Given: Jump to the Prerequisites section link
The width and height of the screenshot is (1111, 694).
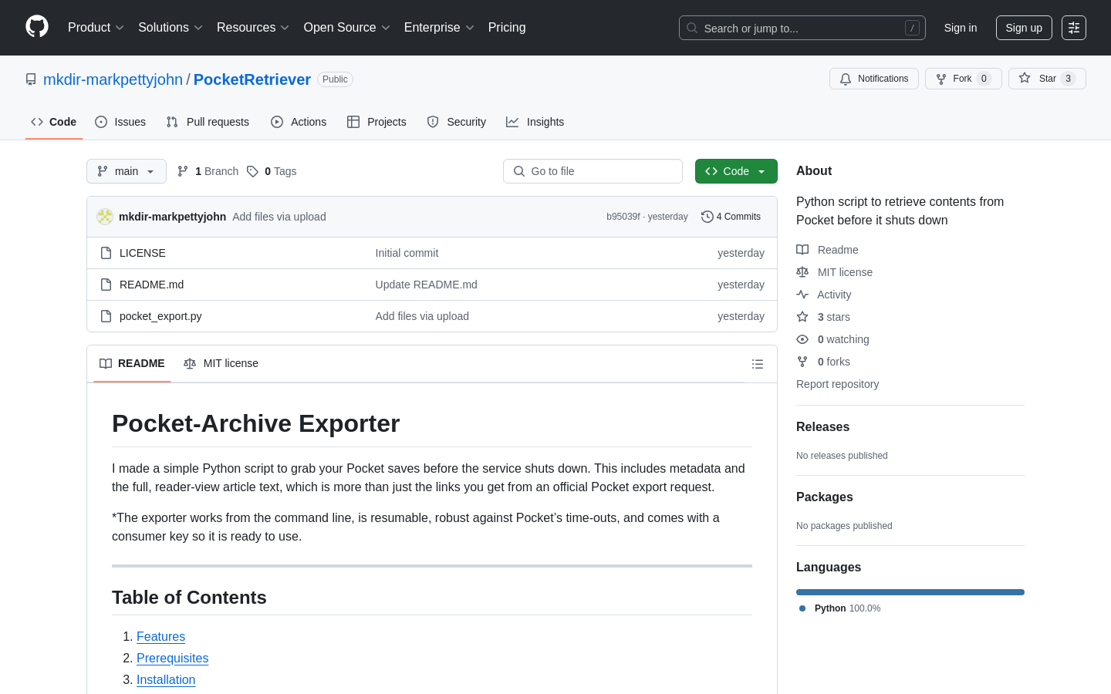Looking at the screenshot, I should pyautogui.click(x=172, y=658).
